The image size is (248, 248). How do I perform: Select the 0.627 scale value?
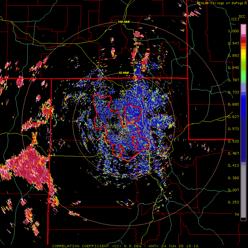[x=233, y=117]
